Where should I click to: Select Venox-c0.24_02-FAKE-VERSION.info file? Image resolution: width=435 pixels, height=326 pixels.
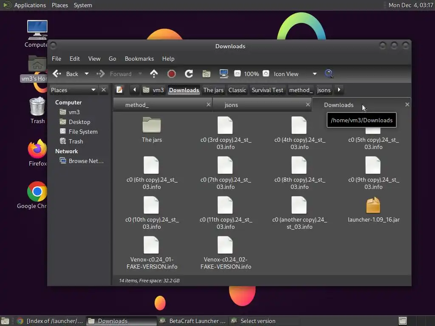(225, 245)
